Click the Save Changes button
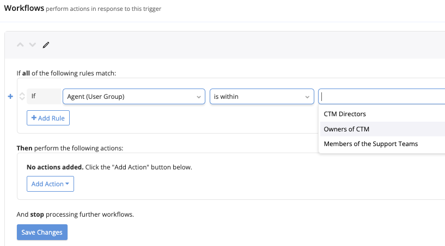The image size is (445, 246). click(42, 232)
